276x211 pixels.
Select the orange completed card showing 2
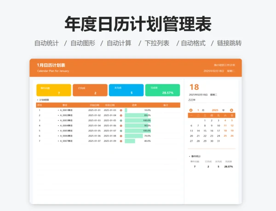90,90
